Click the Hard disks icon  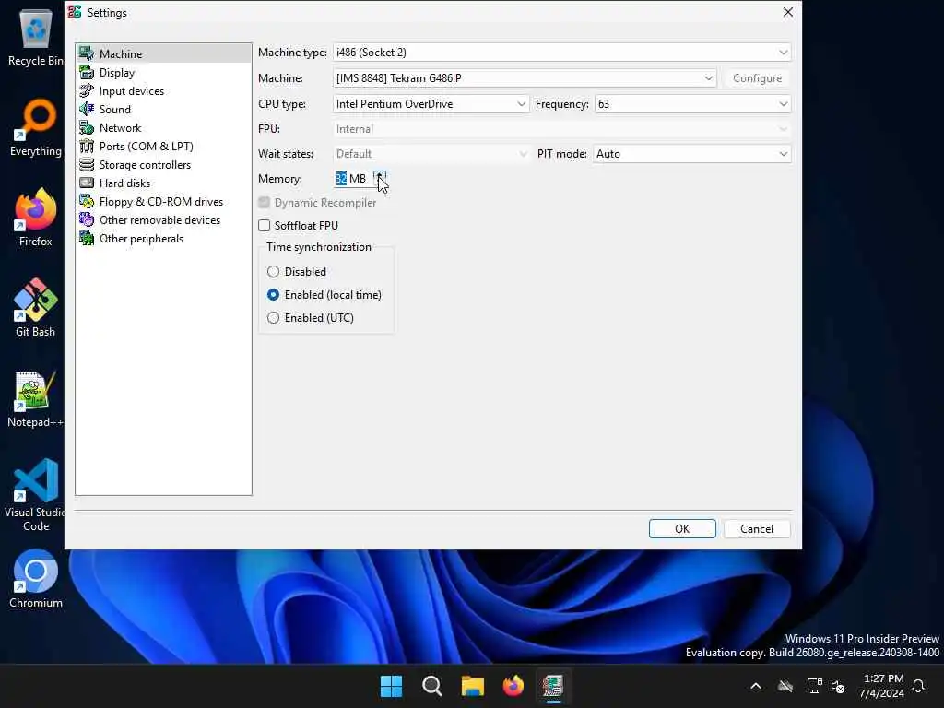pyautogui.click(x=87, y=183)
